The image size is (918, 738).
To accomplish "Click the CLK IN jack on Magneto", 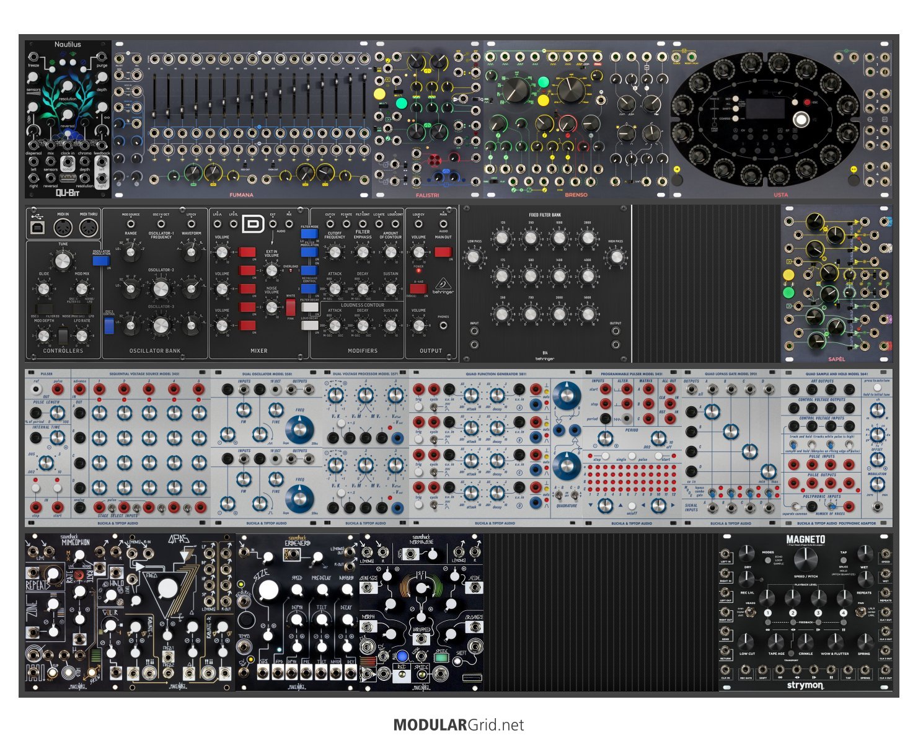I will pos(726,670).
